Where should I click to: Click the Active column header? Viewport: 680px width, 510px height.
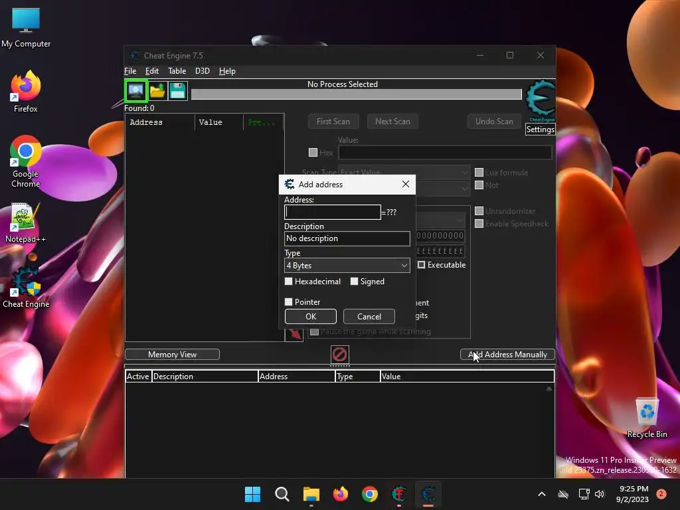click(138, 377)
